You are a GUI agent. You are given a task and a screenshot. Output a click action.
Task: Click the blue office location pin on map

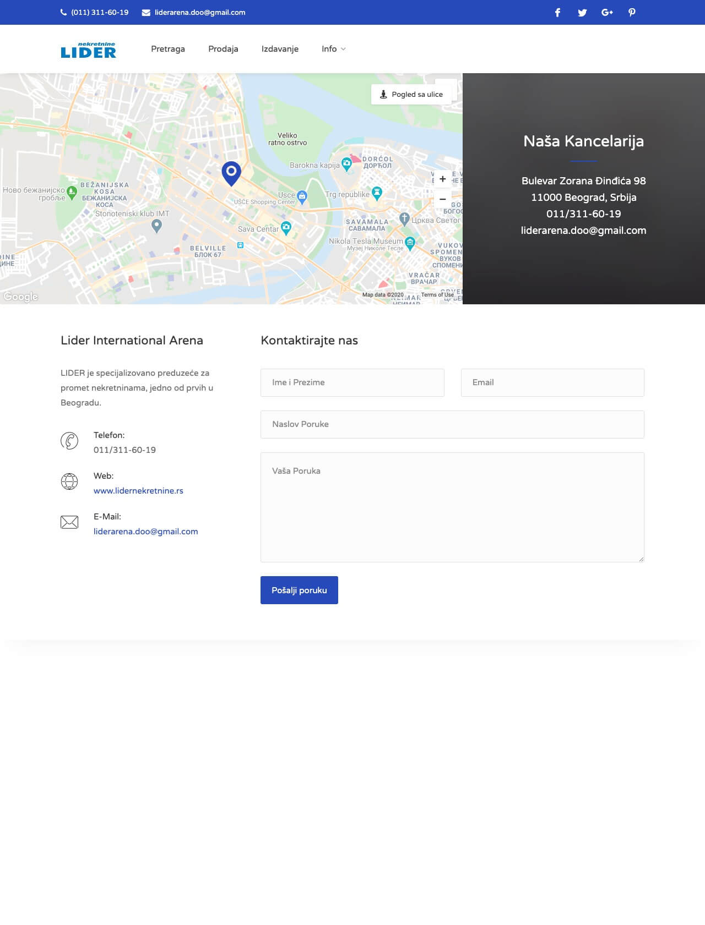click(231, 173)
